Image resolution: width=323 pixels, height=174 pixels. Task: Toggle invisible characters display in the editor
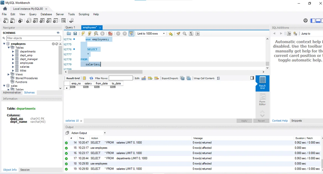coord(191,34)
